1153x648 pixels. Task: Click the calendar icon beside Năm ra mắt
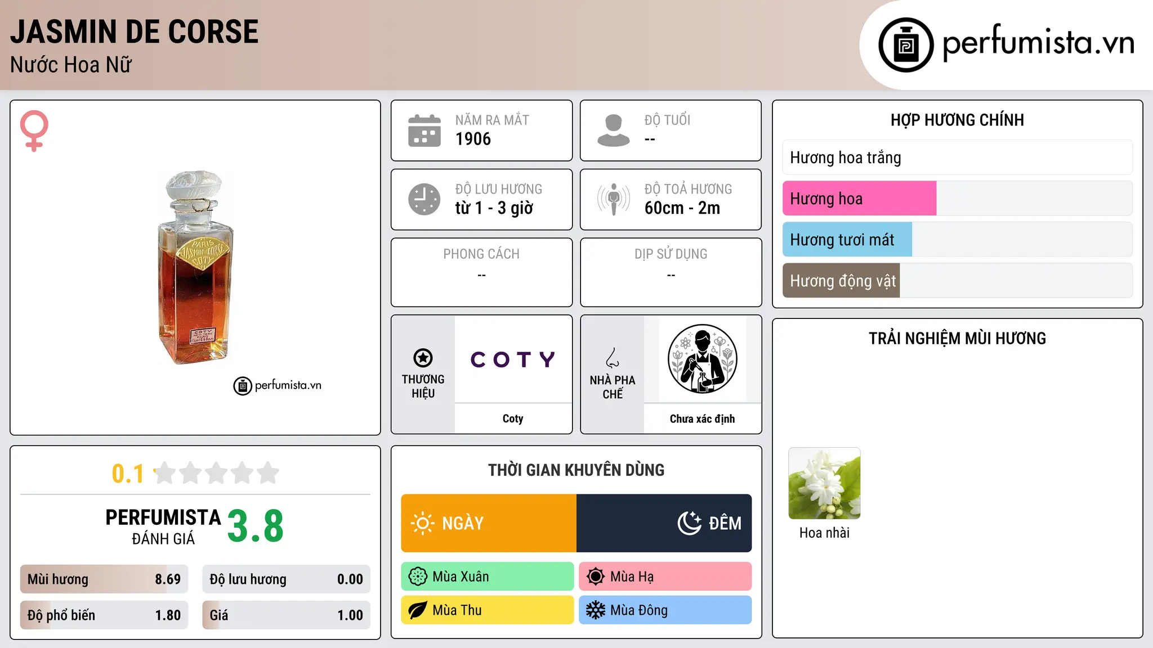point(424,130)
